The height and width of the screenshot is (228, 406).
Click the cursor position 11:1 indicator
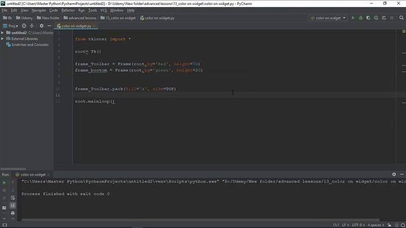[336, 225]
